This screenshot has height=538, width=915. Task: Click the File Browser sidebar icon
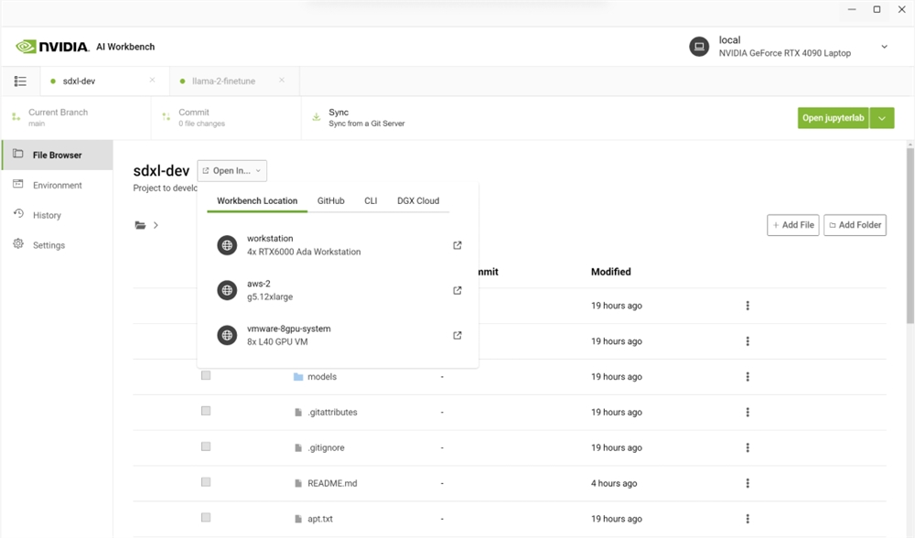click(18, 154)
